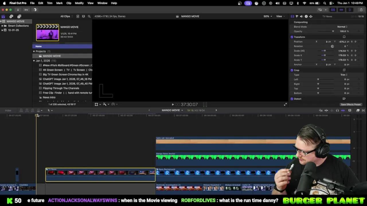Uncheck the Distort checkbox
367x206 pixels.
[292, 99]
